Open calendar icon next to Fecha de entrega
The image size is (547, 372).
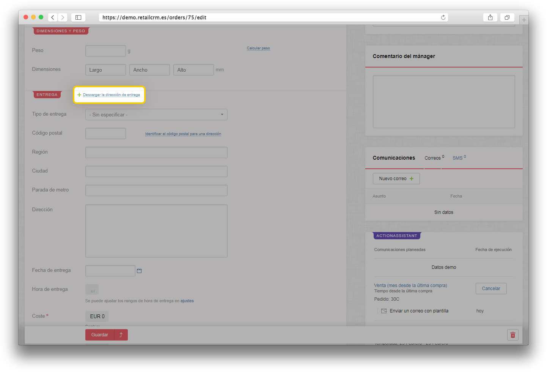[x=139, y=271]
